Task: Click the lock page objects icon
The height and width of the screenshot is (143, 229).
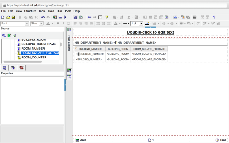Action: [x=75, y=17]
